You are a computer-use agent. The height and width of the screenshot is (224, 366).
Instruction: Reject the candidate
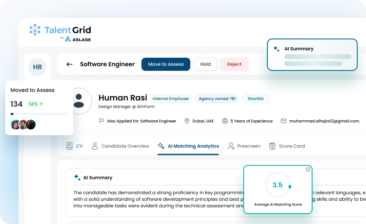[x=235, y=64]
